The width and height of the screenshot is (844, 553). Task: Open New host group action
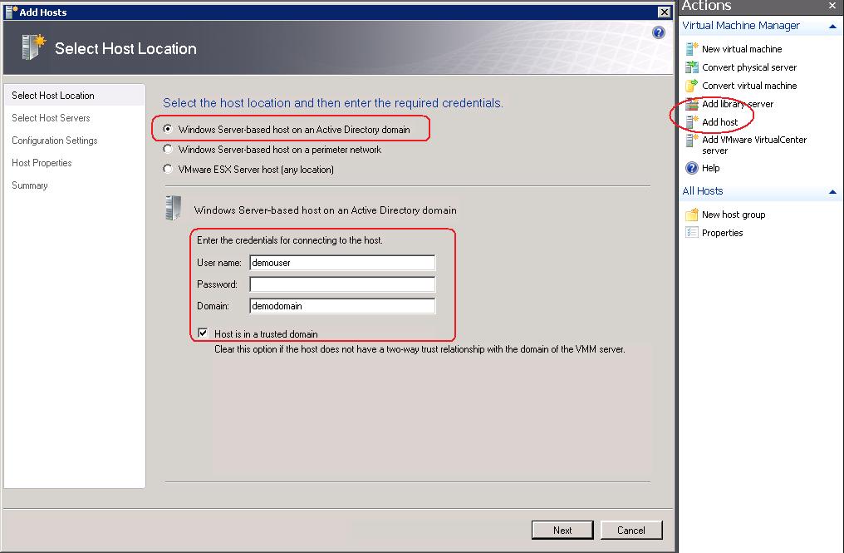click(734, 215)
